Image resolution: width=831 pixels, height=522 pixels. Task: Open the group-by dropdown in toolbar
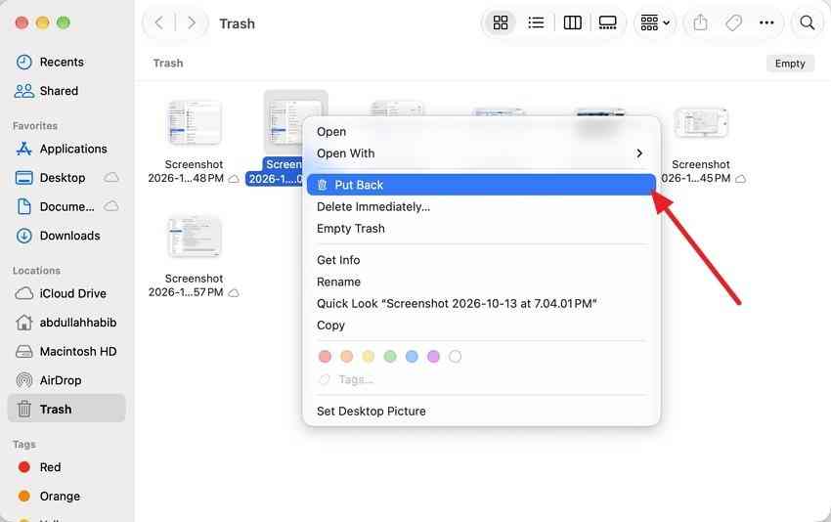click(x=655, y=22)
